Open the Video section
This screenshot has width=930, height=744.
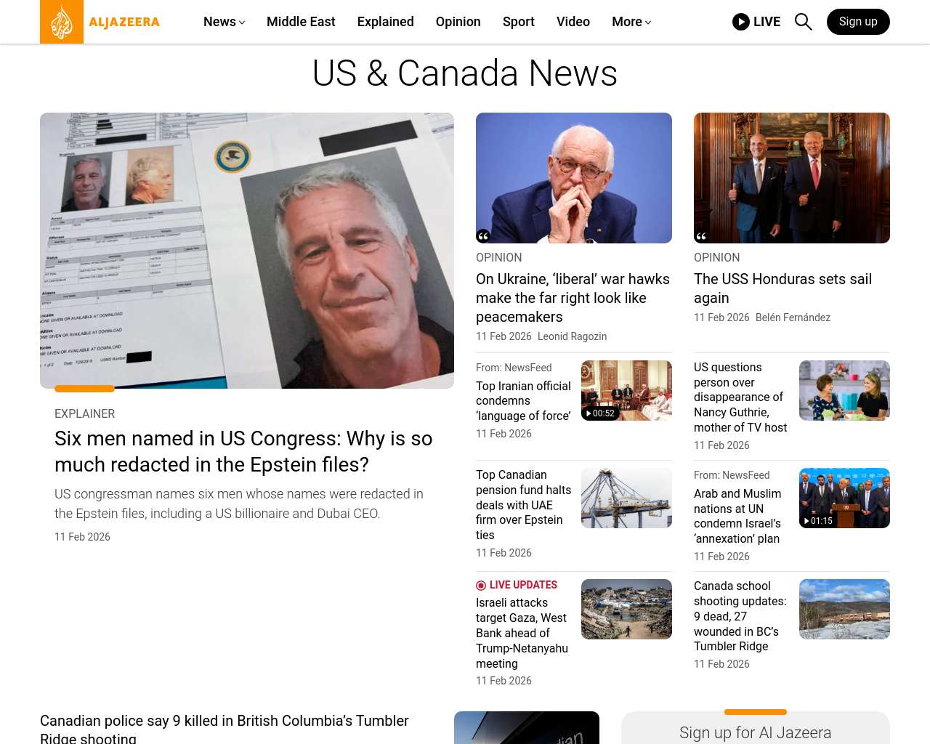coord(573,22)
